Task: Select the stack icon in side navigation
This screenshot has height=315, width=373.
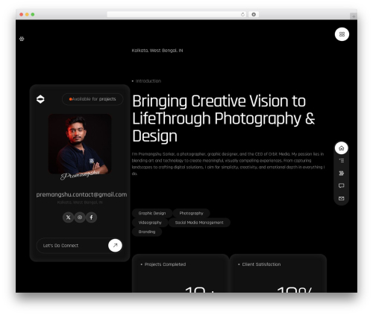Action: 341,174
